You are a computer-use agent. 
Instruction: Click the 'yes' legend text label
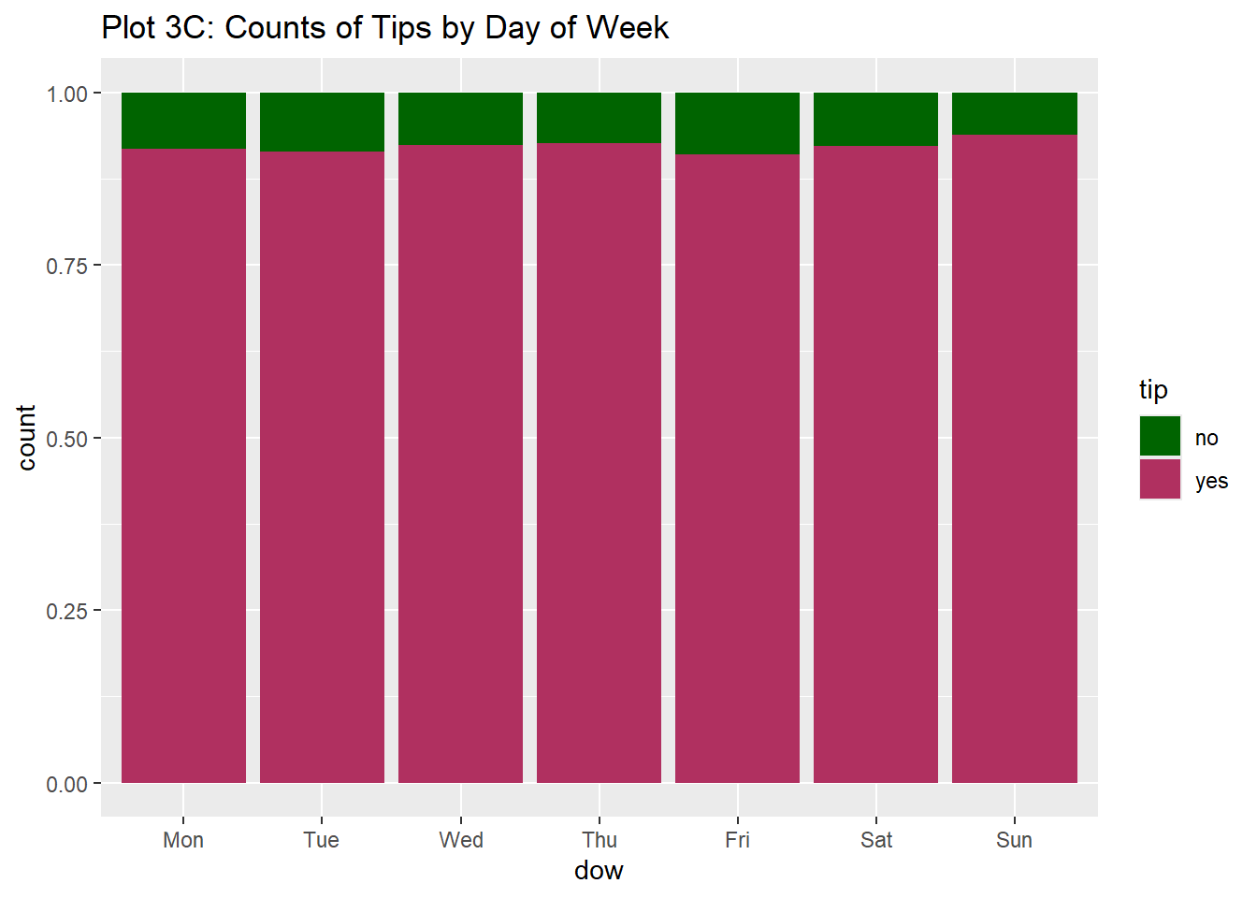pyautogui.click(x=1211, y=481)
